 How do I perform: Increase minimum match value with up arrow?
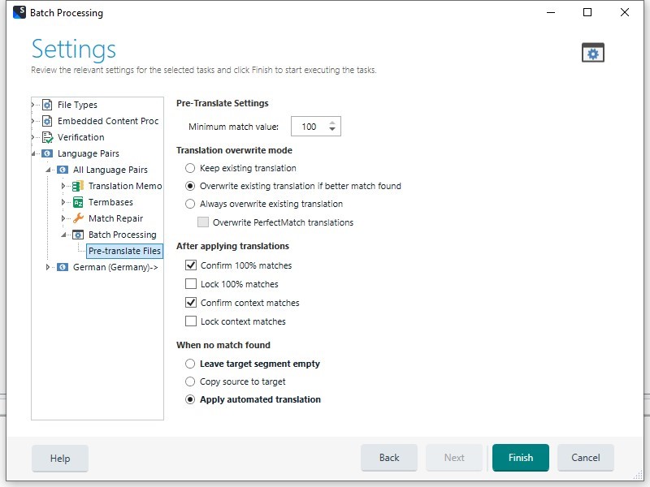pyautogui.click(x=332, y=123)
